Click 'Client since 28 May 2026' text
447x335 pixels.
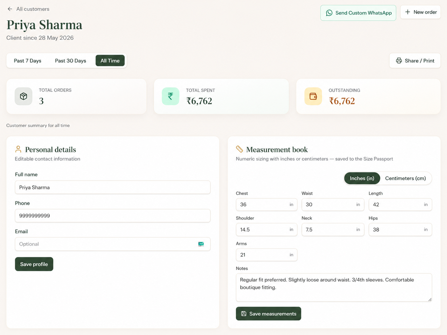click(40, 38)
